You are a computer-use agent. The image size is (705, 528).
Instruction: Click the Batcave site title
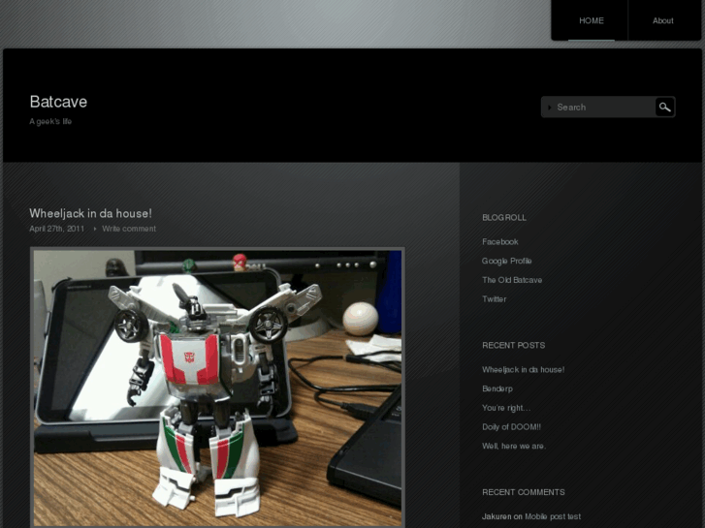tap(58, 102)
